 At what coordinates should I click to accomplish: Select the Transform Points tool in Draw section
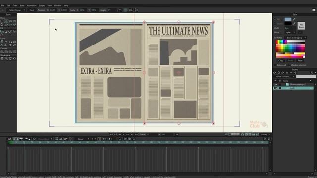pos(6,21)
